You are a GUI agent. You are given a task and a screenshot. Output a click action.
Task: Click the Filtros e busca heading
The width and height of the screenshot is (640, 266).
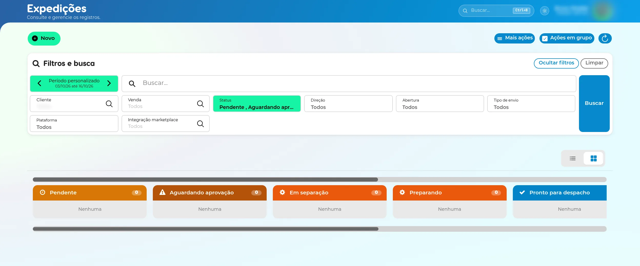[69, 63]
